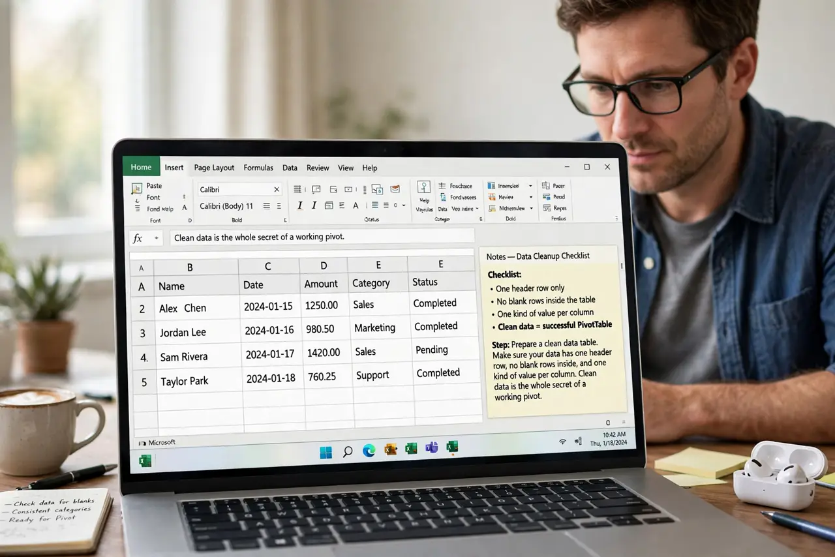Screen dimensions: 835x557
Task: Click the Excel icon at taskbar's left end
Action: pos(145,461)
